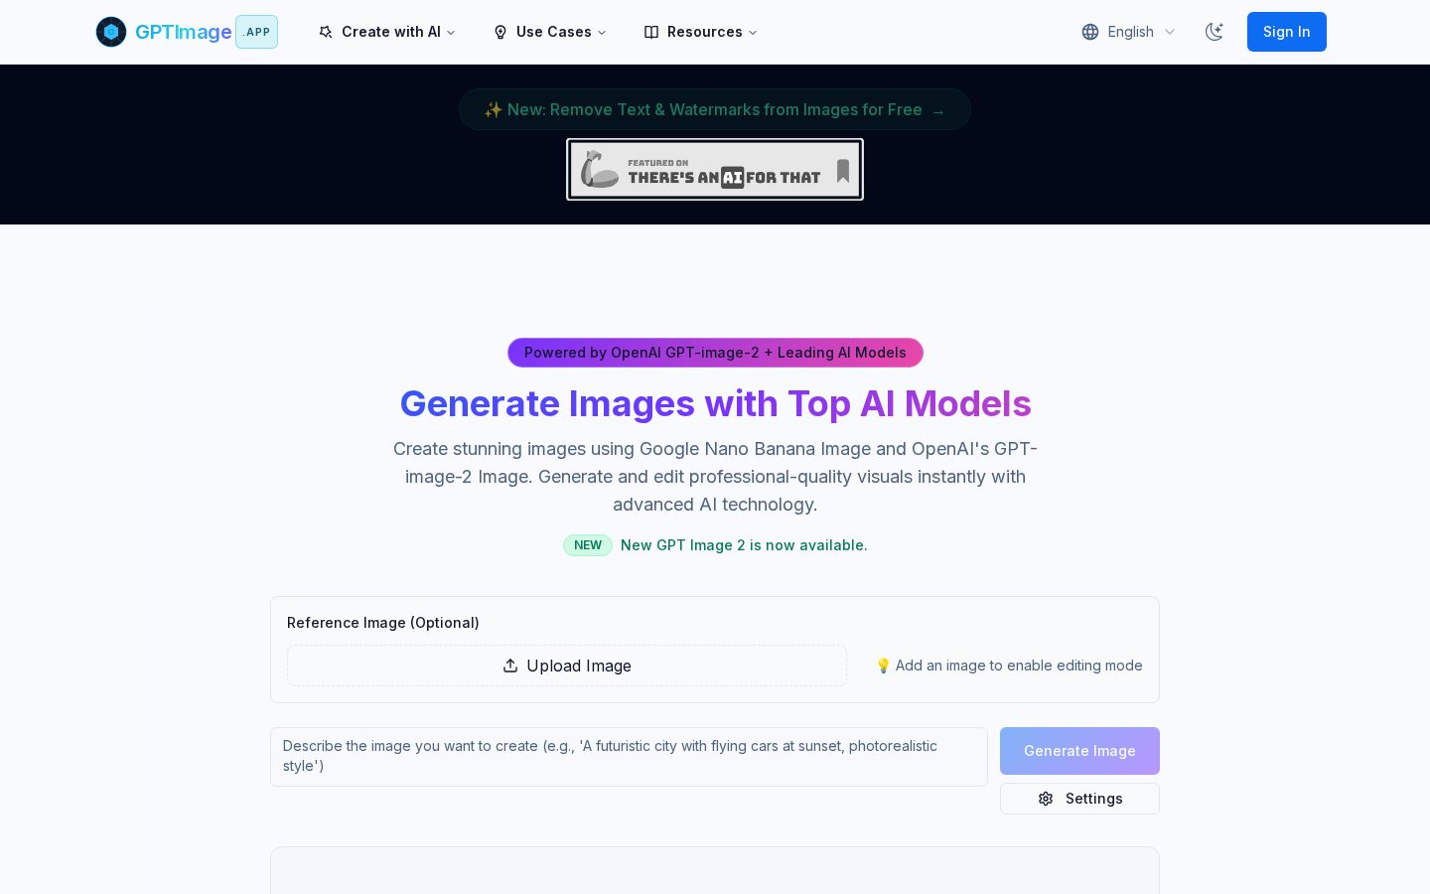The height and width of the screenshot is (894, 1430).
Task: Click the lightbulb tip icon about editing mode
Action: [x=883, y=666]
